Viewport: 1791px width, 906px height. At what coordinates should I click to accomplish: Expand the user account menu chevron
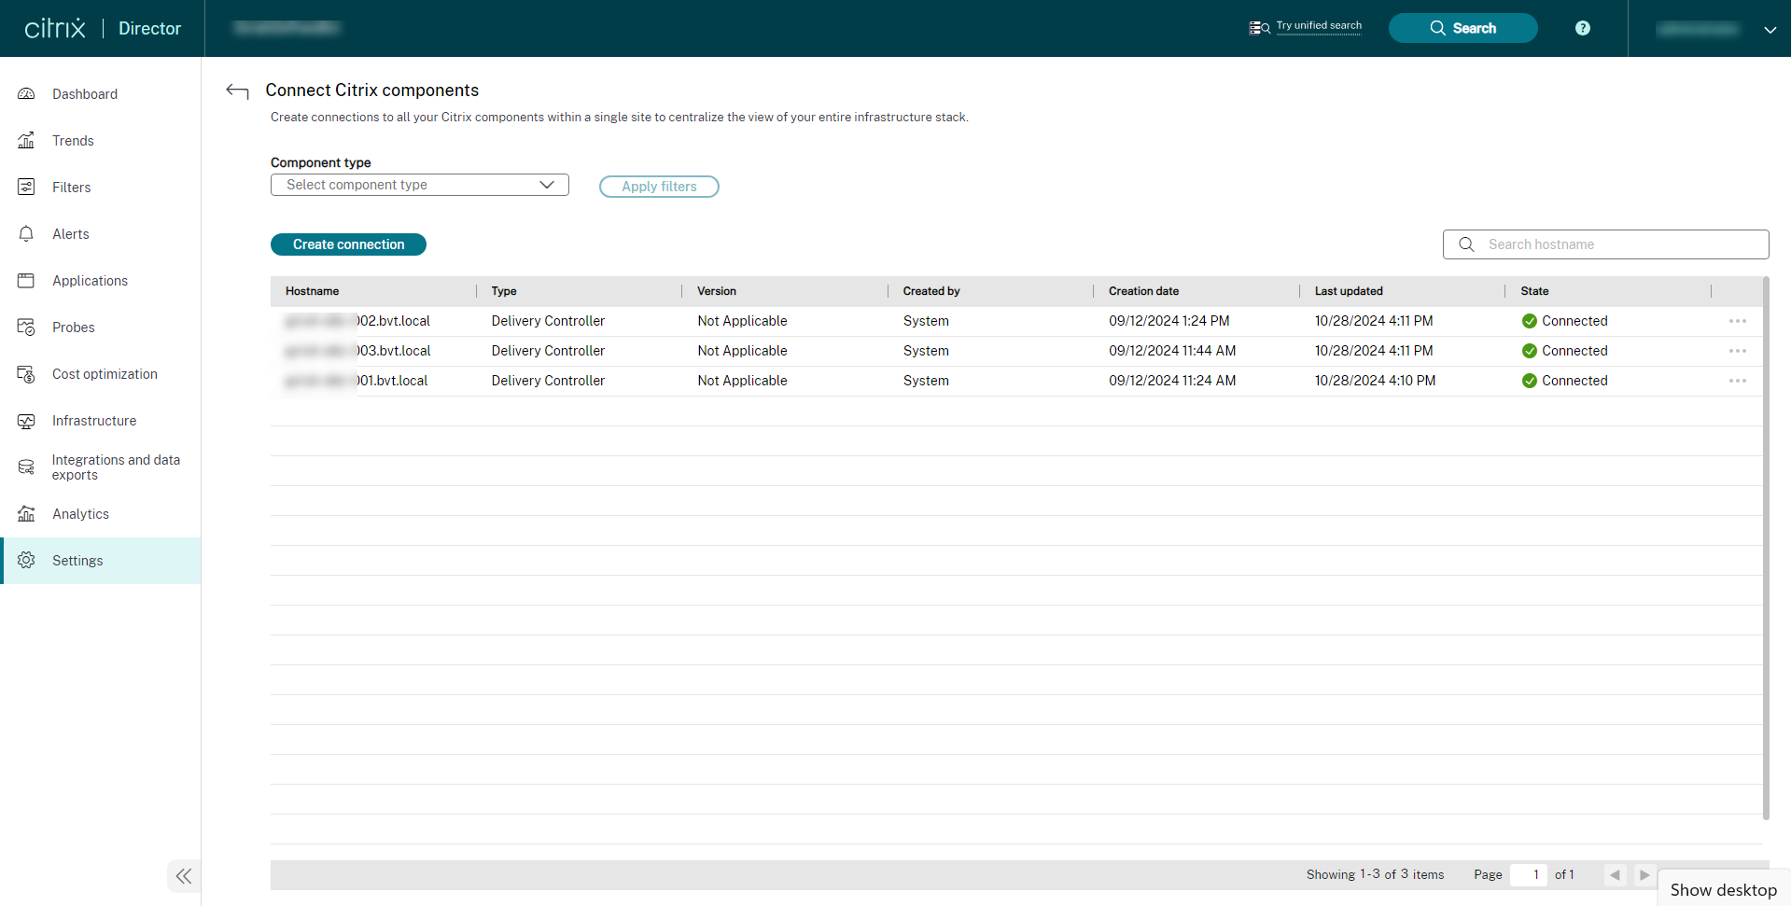(1770, 29)
